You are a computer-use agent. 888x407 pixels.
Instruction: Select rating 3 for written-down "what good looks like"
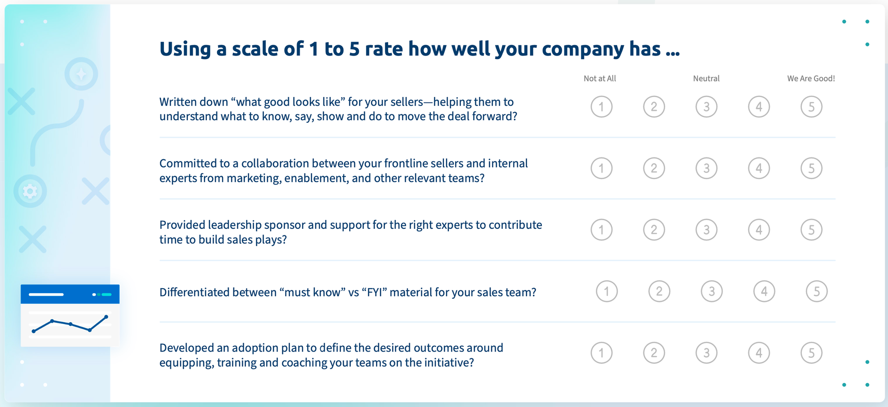[x=706, y=107]
